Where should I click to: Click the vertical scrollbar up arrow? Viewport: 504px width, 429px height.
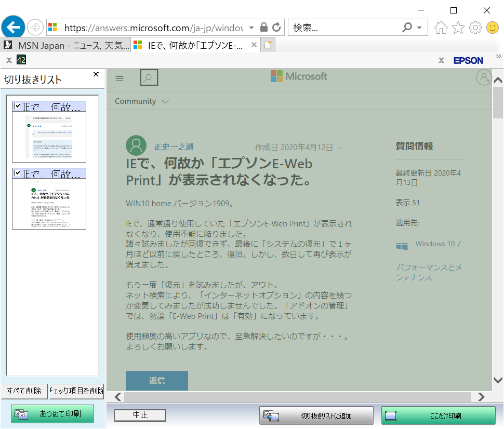coord(498,80)
